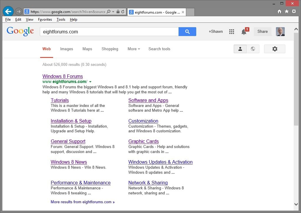Click the blue Google search magnifier button
Image resolution: width=301 pixels, height=213 pixels.
[x=187, y=32]
